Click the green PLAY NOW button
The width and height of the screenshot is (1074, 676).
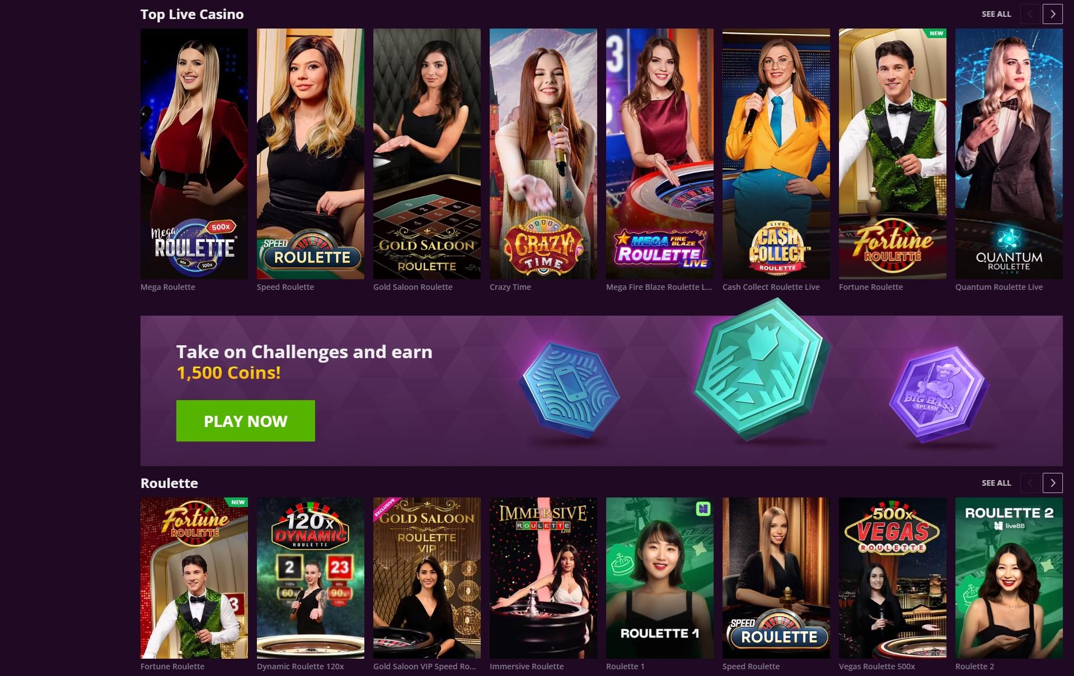click(x=246, y=421)
